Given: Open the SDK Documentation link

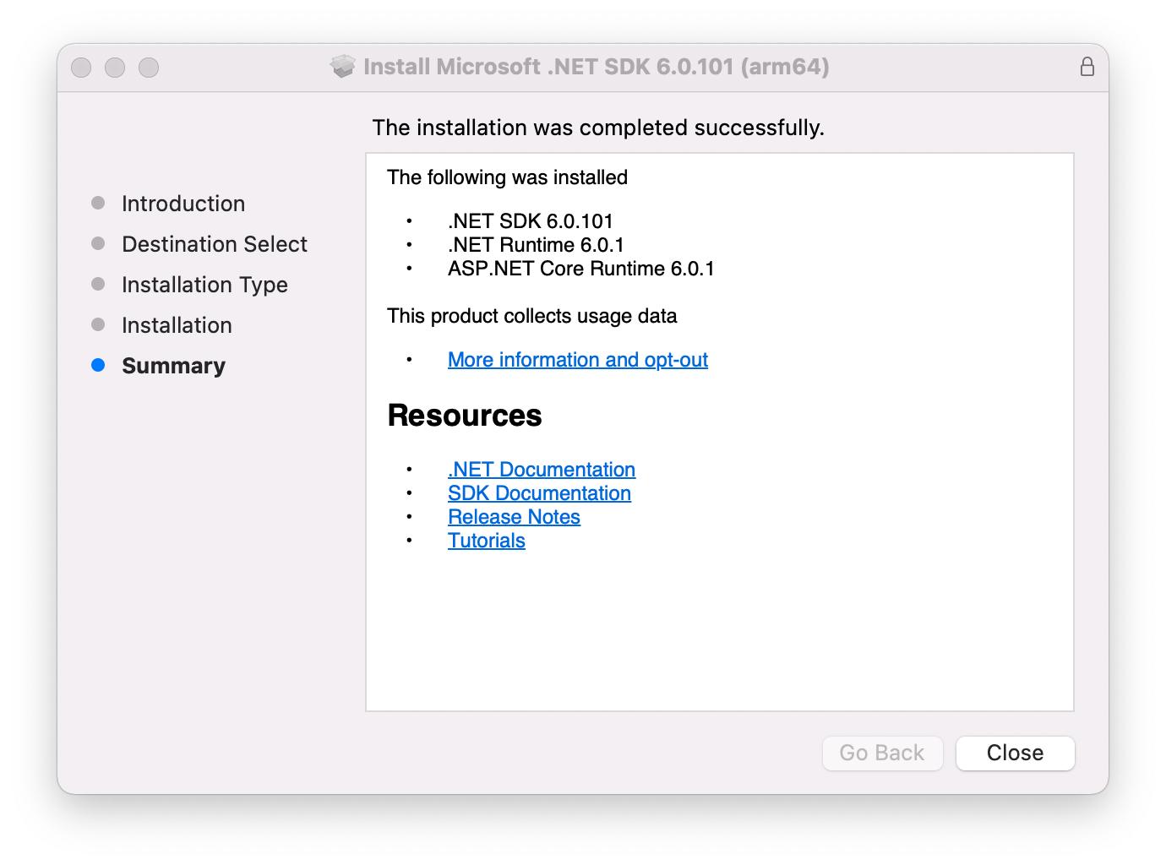Looking at the screenshot, I should click(539, 493).
